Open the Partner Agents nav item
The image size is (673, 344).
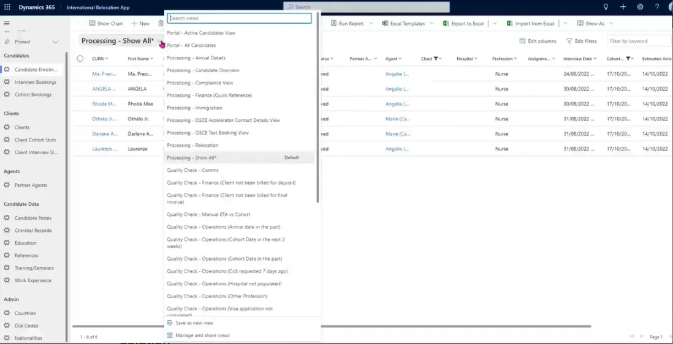pyautogui.click(x=31, y=185)
